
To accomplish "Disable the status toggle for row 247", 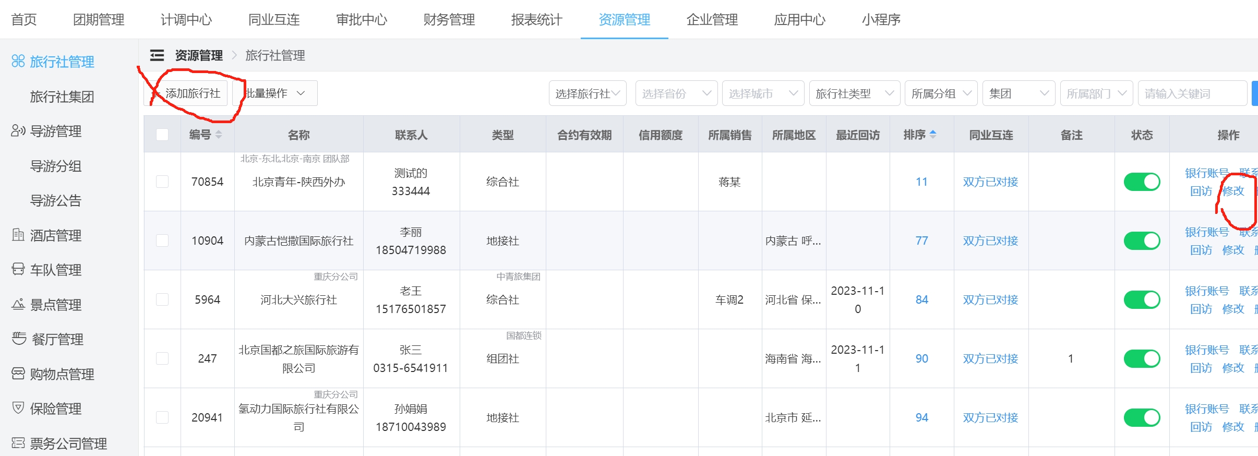I will click(x=1142, y=358).
